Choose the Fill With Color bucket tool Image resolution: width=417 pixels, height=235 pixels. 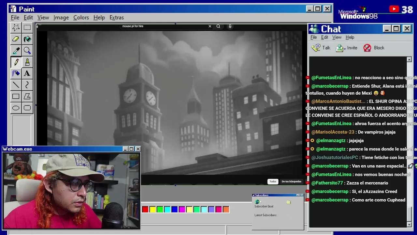tap(27, 39)
